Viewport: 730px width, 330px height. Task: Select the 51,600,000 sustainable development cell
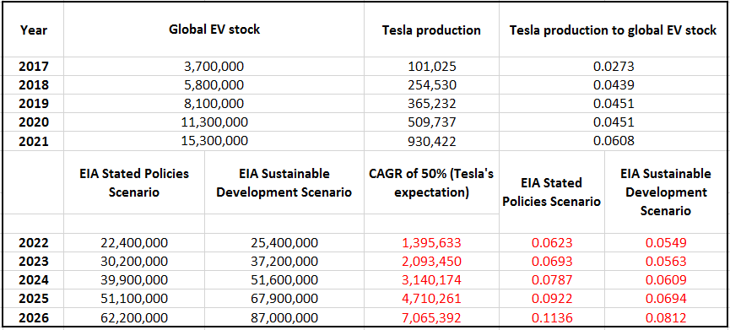pos(284,279)
